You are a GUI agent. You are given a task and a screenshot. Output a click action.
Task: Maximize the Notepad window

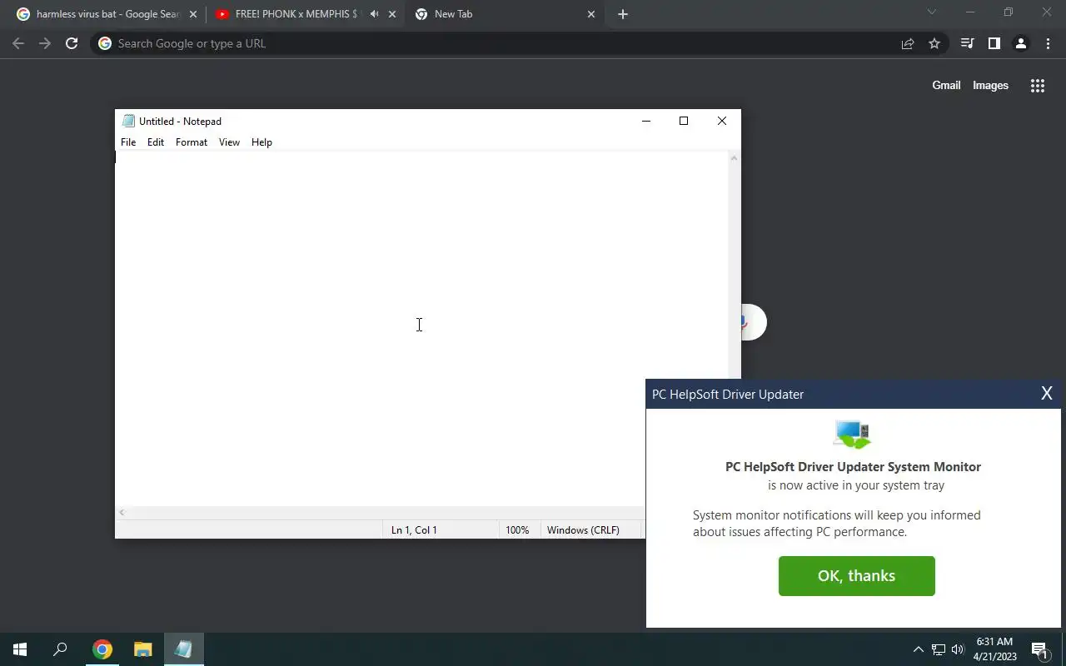click(684, 121)
